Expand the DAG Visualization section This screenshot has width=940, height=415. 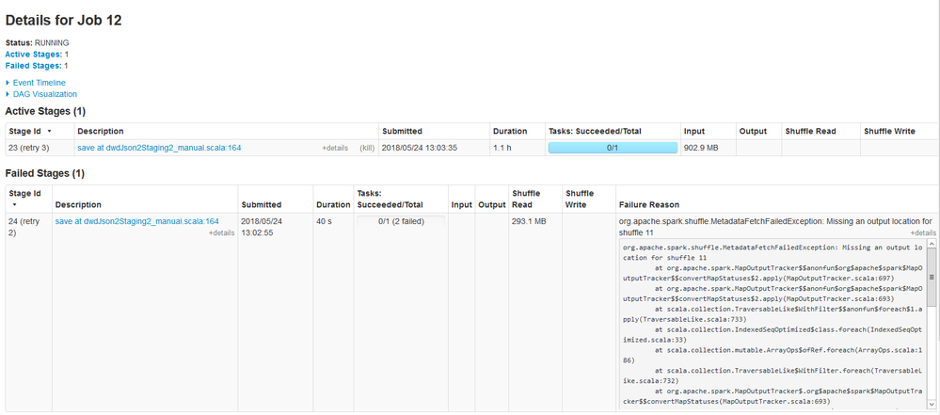point(44,94)
